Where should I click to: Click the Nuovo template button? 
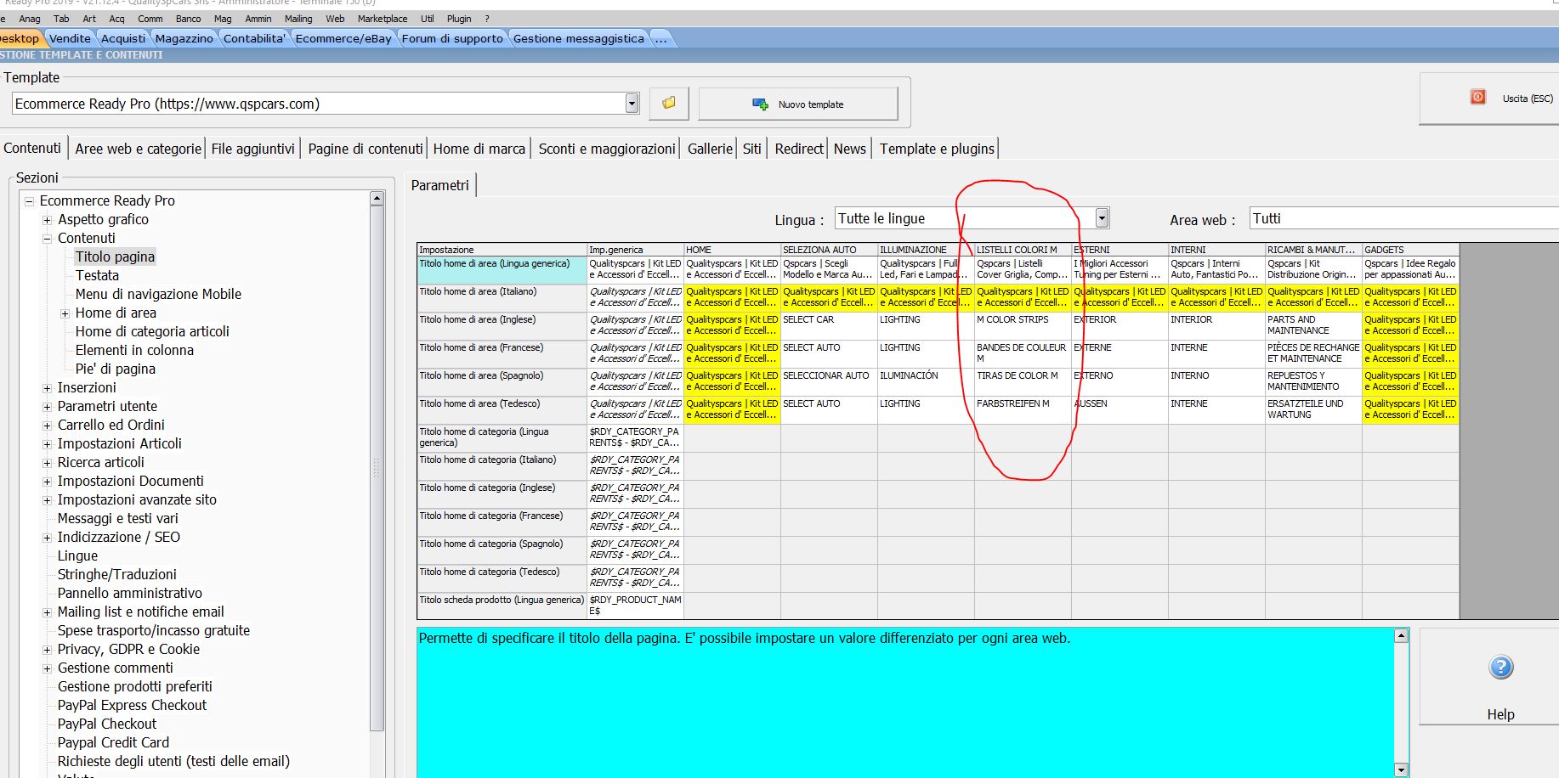coord(798,104)
